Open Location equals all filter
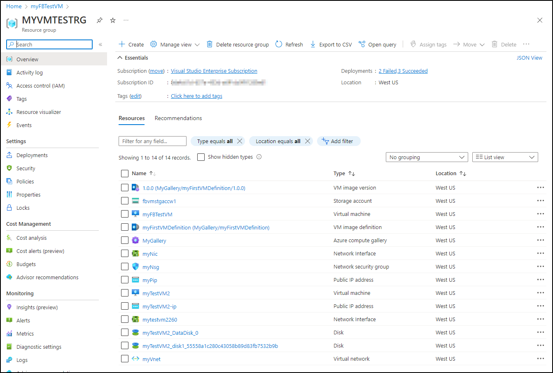Image resolution: width=553 pixels, height=373 pixels. pyautogui.click(x=278, y=141)
